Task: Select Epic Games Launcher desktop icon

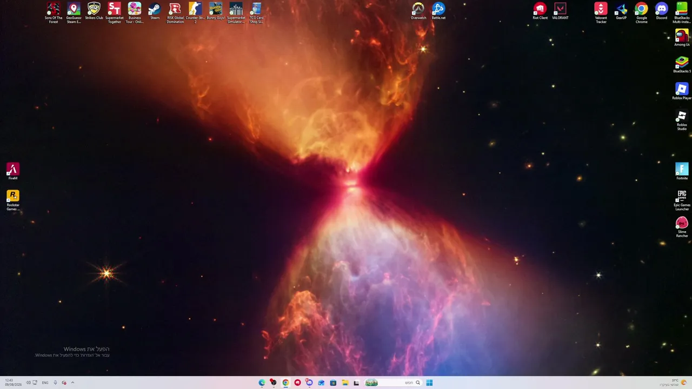Action: (682, 200)
